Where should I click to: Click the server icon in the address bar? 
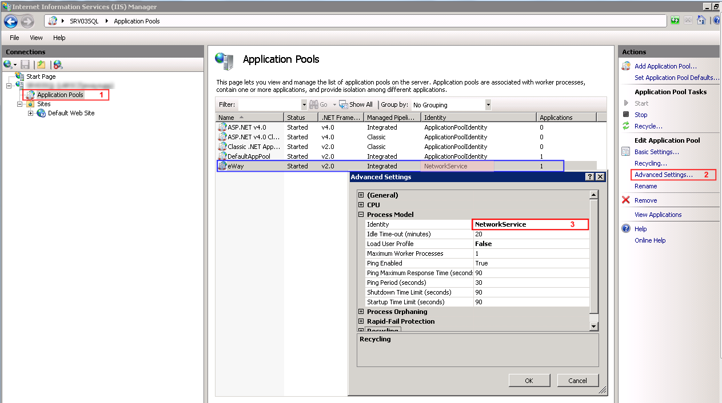[x=53, y=21]
